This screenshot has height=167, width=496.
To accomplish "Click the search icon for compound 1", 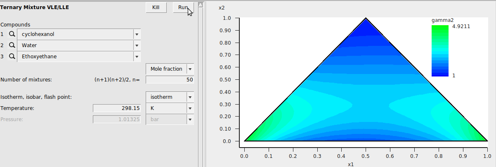I will coord(12,34).
